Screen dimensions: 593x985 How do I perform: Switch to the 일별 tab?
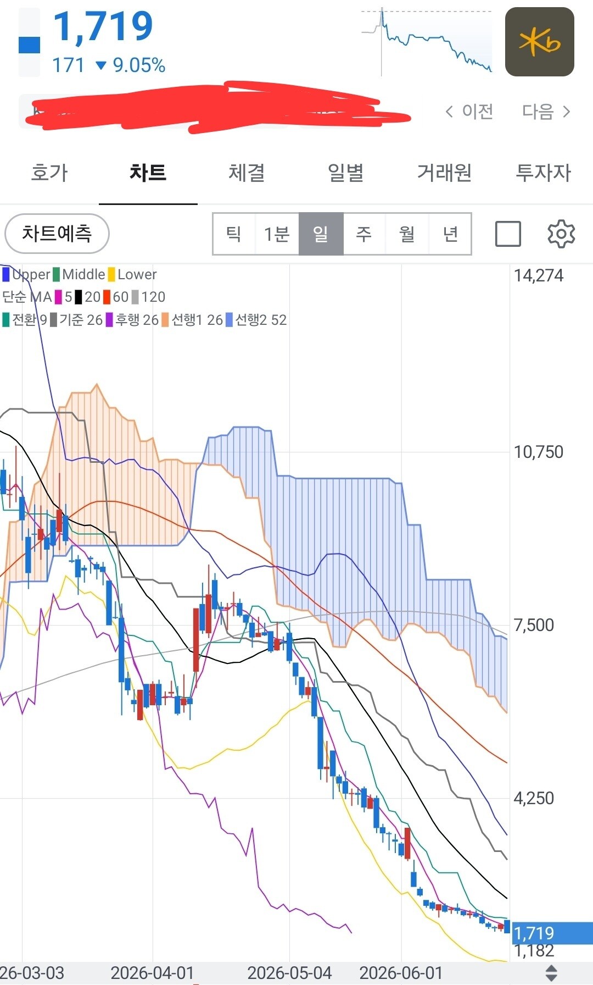[346, 173]
